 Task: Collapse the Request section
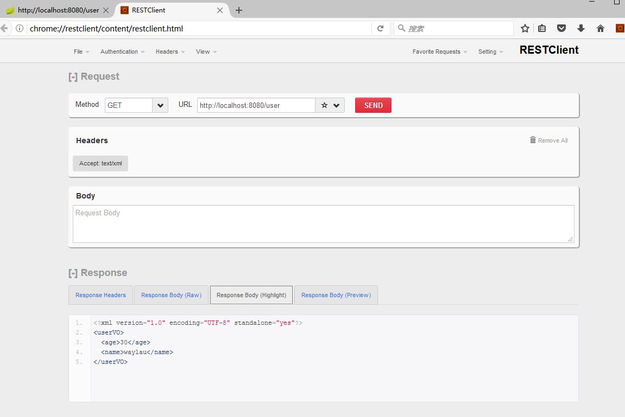[73, 77]
